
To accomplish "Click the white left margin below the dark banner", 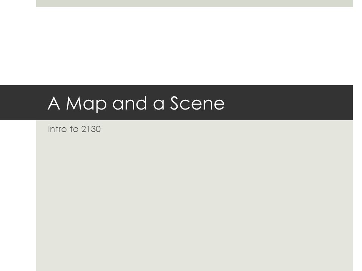I will 18,195.
